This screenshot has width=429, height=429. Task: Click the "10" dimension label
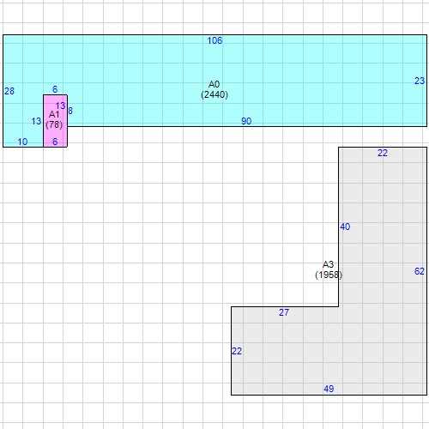tap(22, 142)
